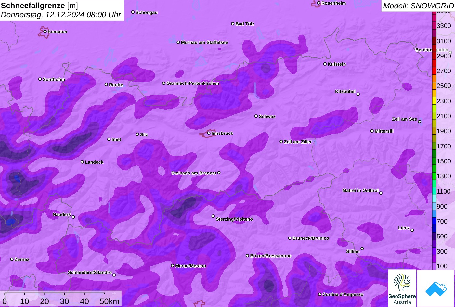Click the legend value '1100'
Image resolution: width=455 pixels, height=307 pixels.
[x=444, y=191]
